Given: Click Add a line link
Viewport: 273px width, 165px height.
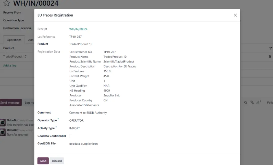Looking at the screenshot, I should pyautogui.click(x=10, y=66).
